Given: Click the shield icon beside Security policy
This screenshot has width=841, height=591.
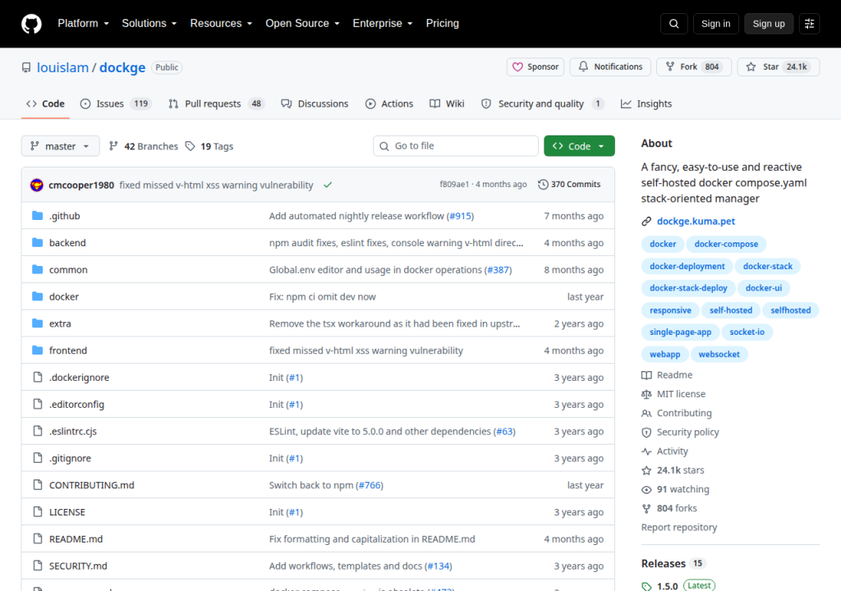Looking at the screenshot, I should (x=646, y=433).
